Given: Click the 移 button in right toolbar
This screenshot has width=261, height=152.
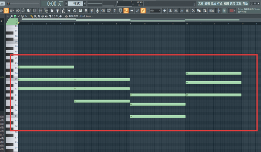Looking at the screenshot, I should click(x=187, y=11).
